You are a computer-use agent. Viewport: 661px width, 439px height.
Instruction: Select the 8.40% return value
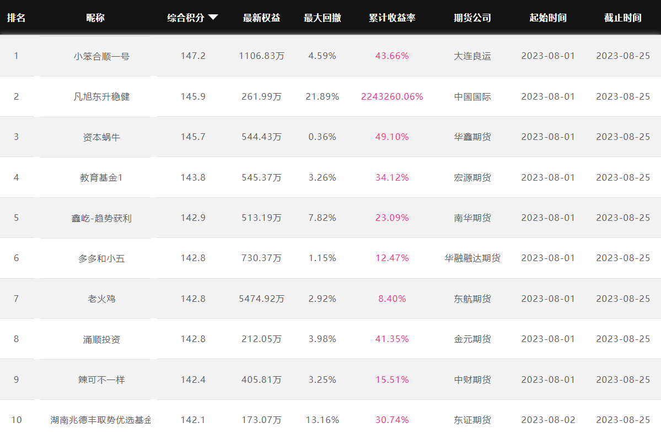click(392, 299)
